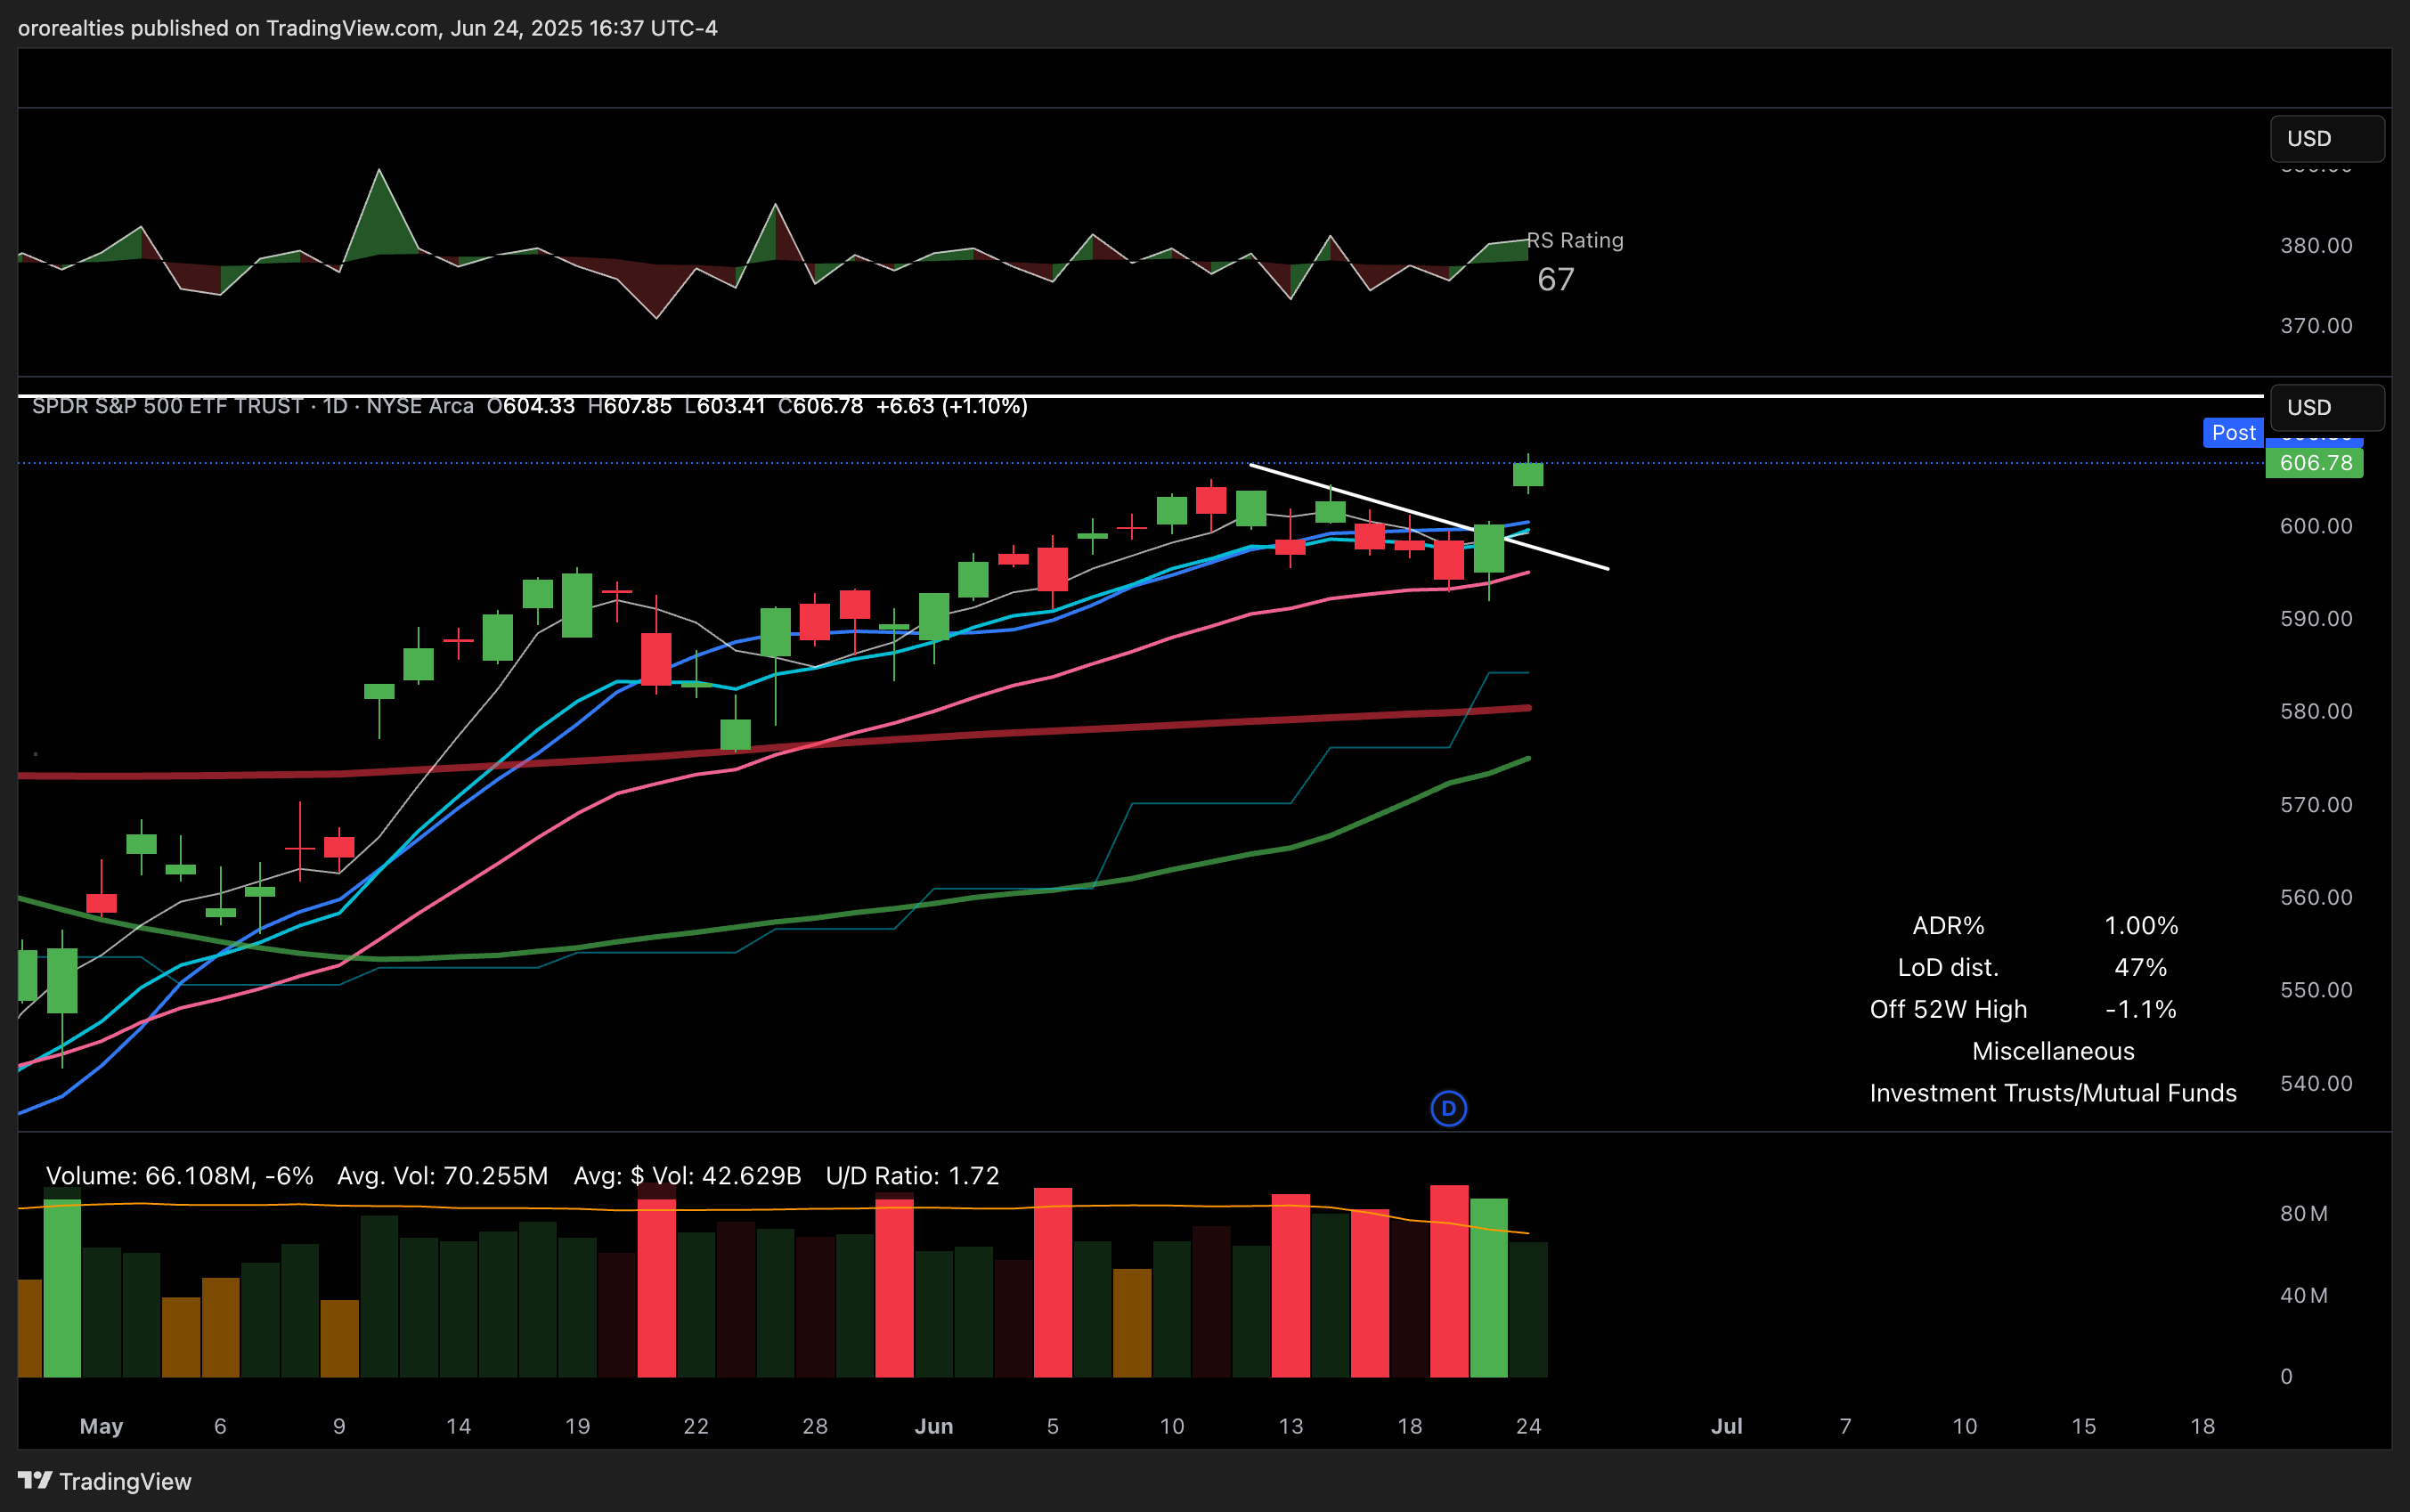Click the U/D Ratio: 1.72 readout
2410x1512 pixels.
point(913,1176)
